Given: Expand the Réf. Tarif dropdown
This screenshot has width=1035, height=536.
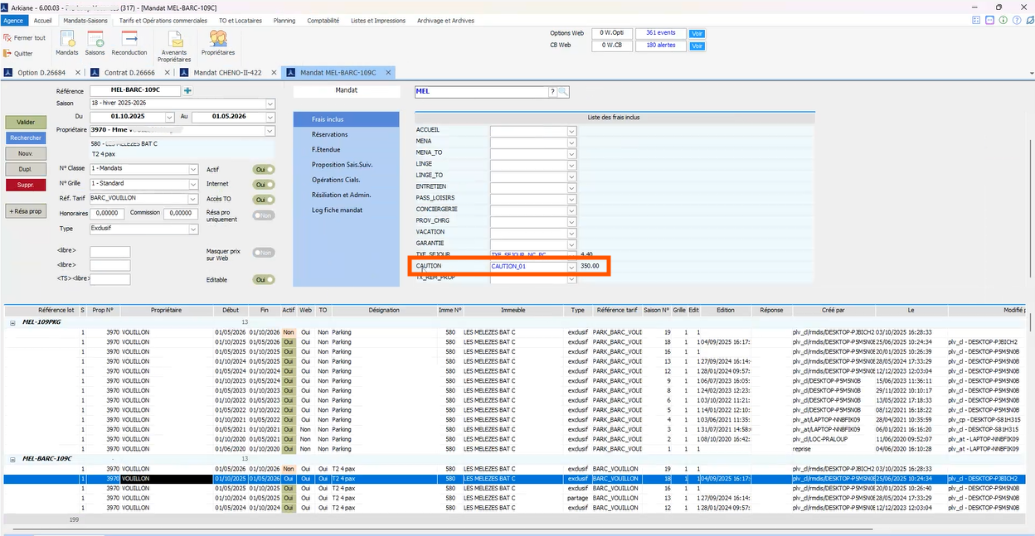Looking at the screenshot, I should pos(193,199).
